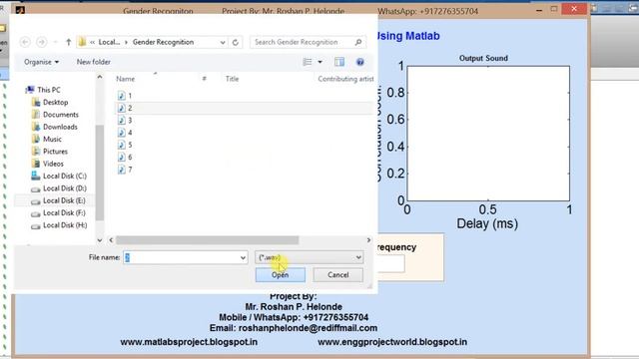Screen dimensions: 639x359
Task: Open Local Disk (E:)
Action: point(58,200)
